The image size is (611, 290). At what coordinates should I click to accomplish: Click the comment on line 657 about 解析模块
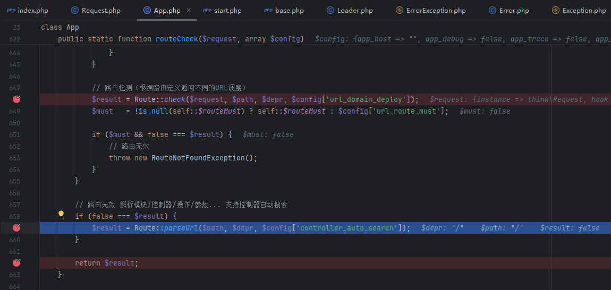coord(181,204)
